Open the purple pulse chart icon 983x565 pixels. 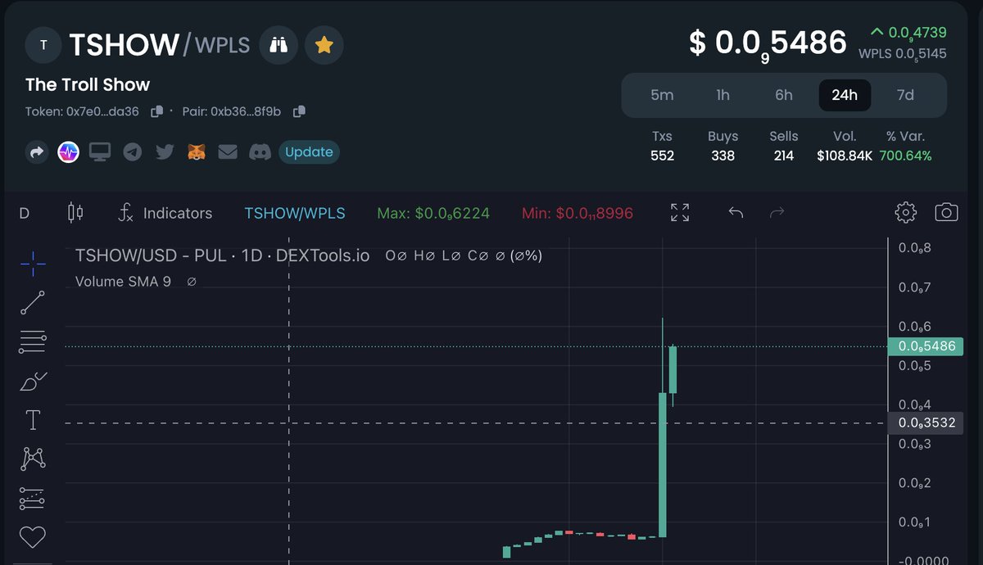point(68,152)
